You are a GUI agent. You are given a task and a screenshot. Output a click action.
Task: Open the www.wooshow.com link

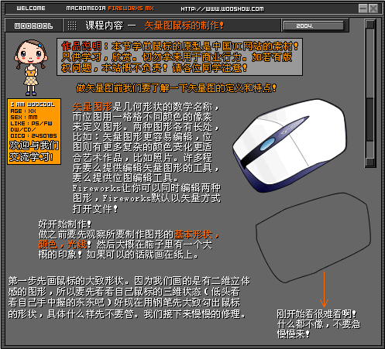[222, 9]
